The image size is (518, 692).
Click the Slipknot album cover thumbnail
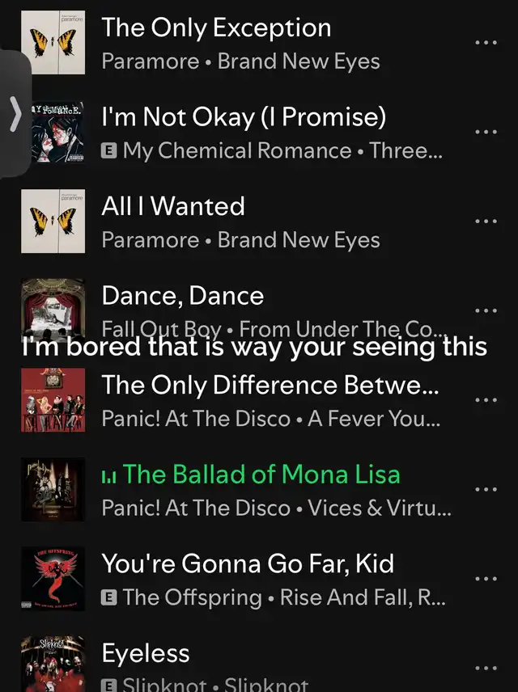click(53, 664)
